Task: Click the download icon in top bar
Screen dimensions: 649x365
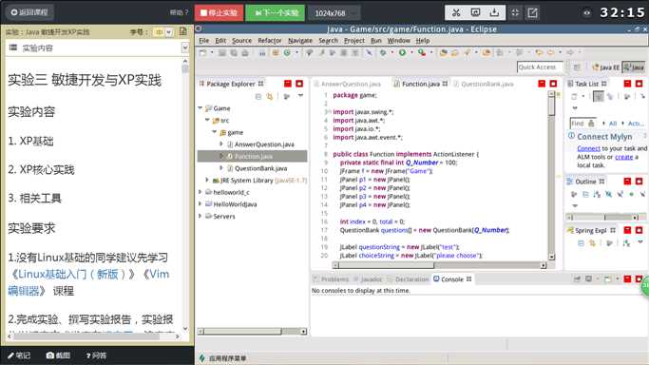Action: 494,12
